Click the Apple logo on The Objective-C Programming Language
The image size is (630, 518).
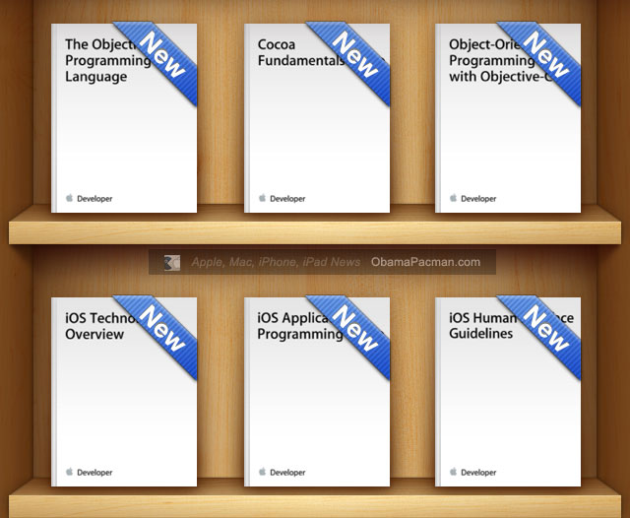coord(70,198)
